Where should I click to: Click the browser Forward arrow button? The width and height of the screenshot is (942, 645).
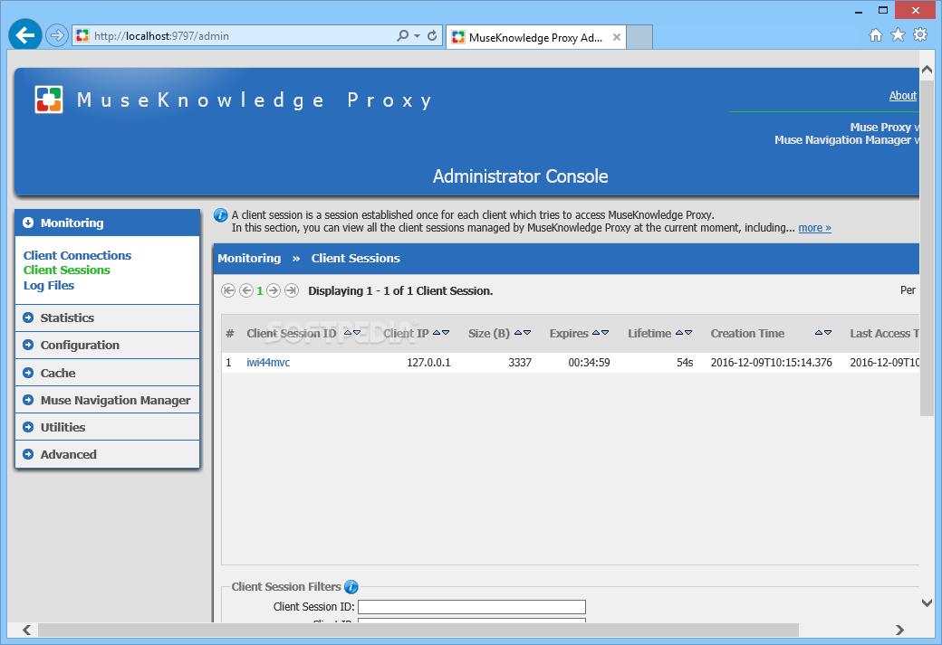tap(56, 35)
